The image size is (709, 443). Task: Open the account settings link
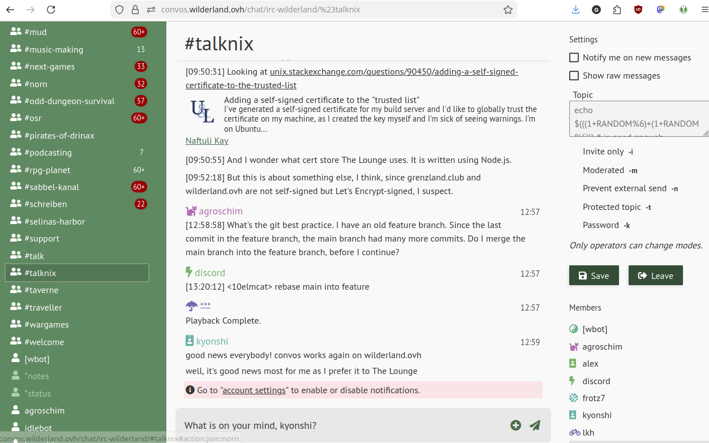pos(254,390)
